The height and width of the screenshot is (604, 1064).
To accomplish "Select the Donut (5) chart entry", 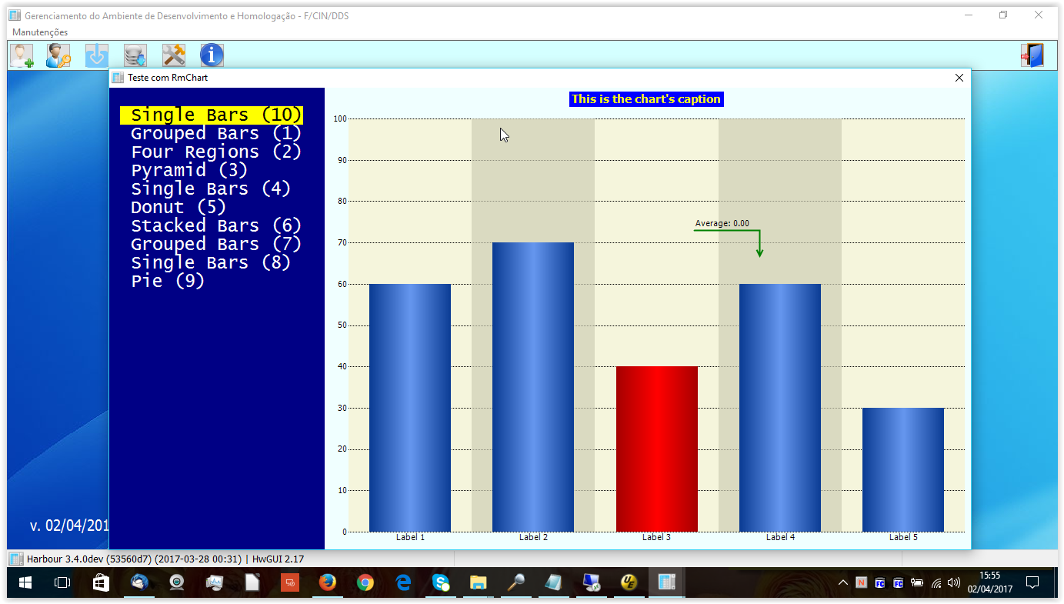I will pos(178,208).
